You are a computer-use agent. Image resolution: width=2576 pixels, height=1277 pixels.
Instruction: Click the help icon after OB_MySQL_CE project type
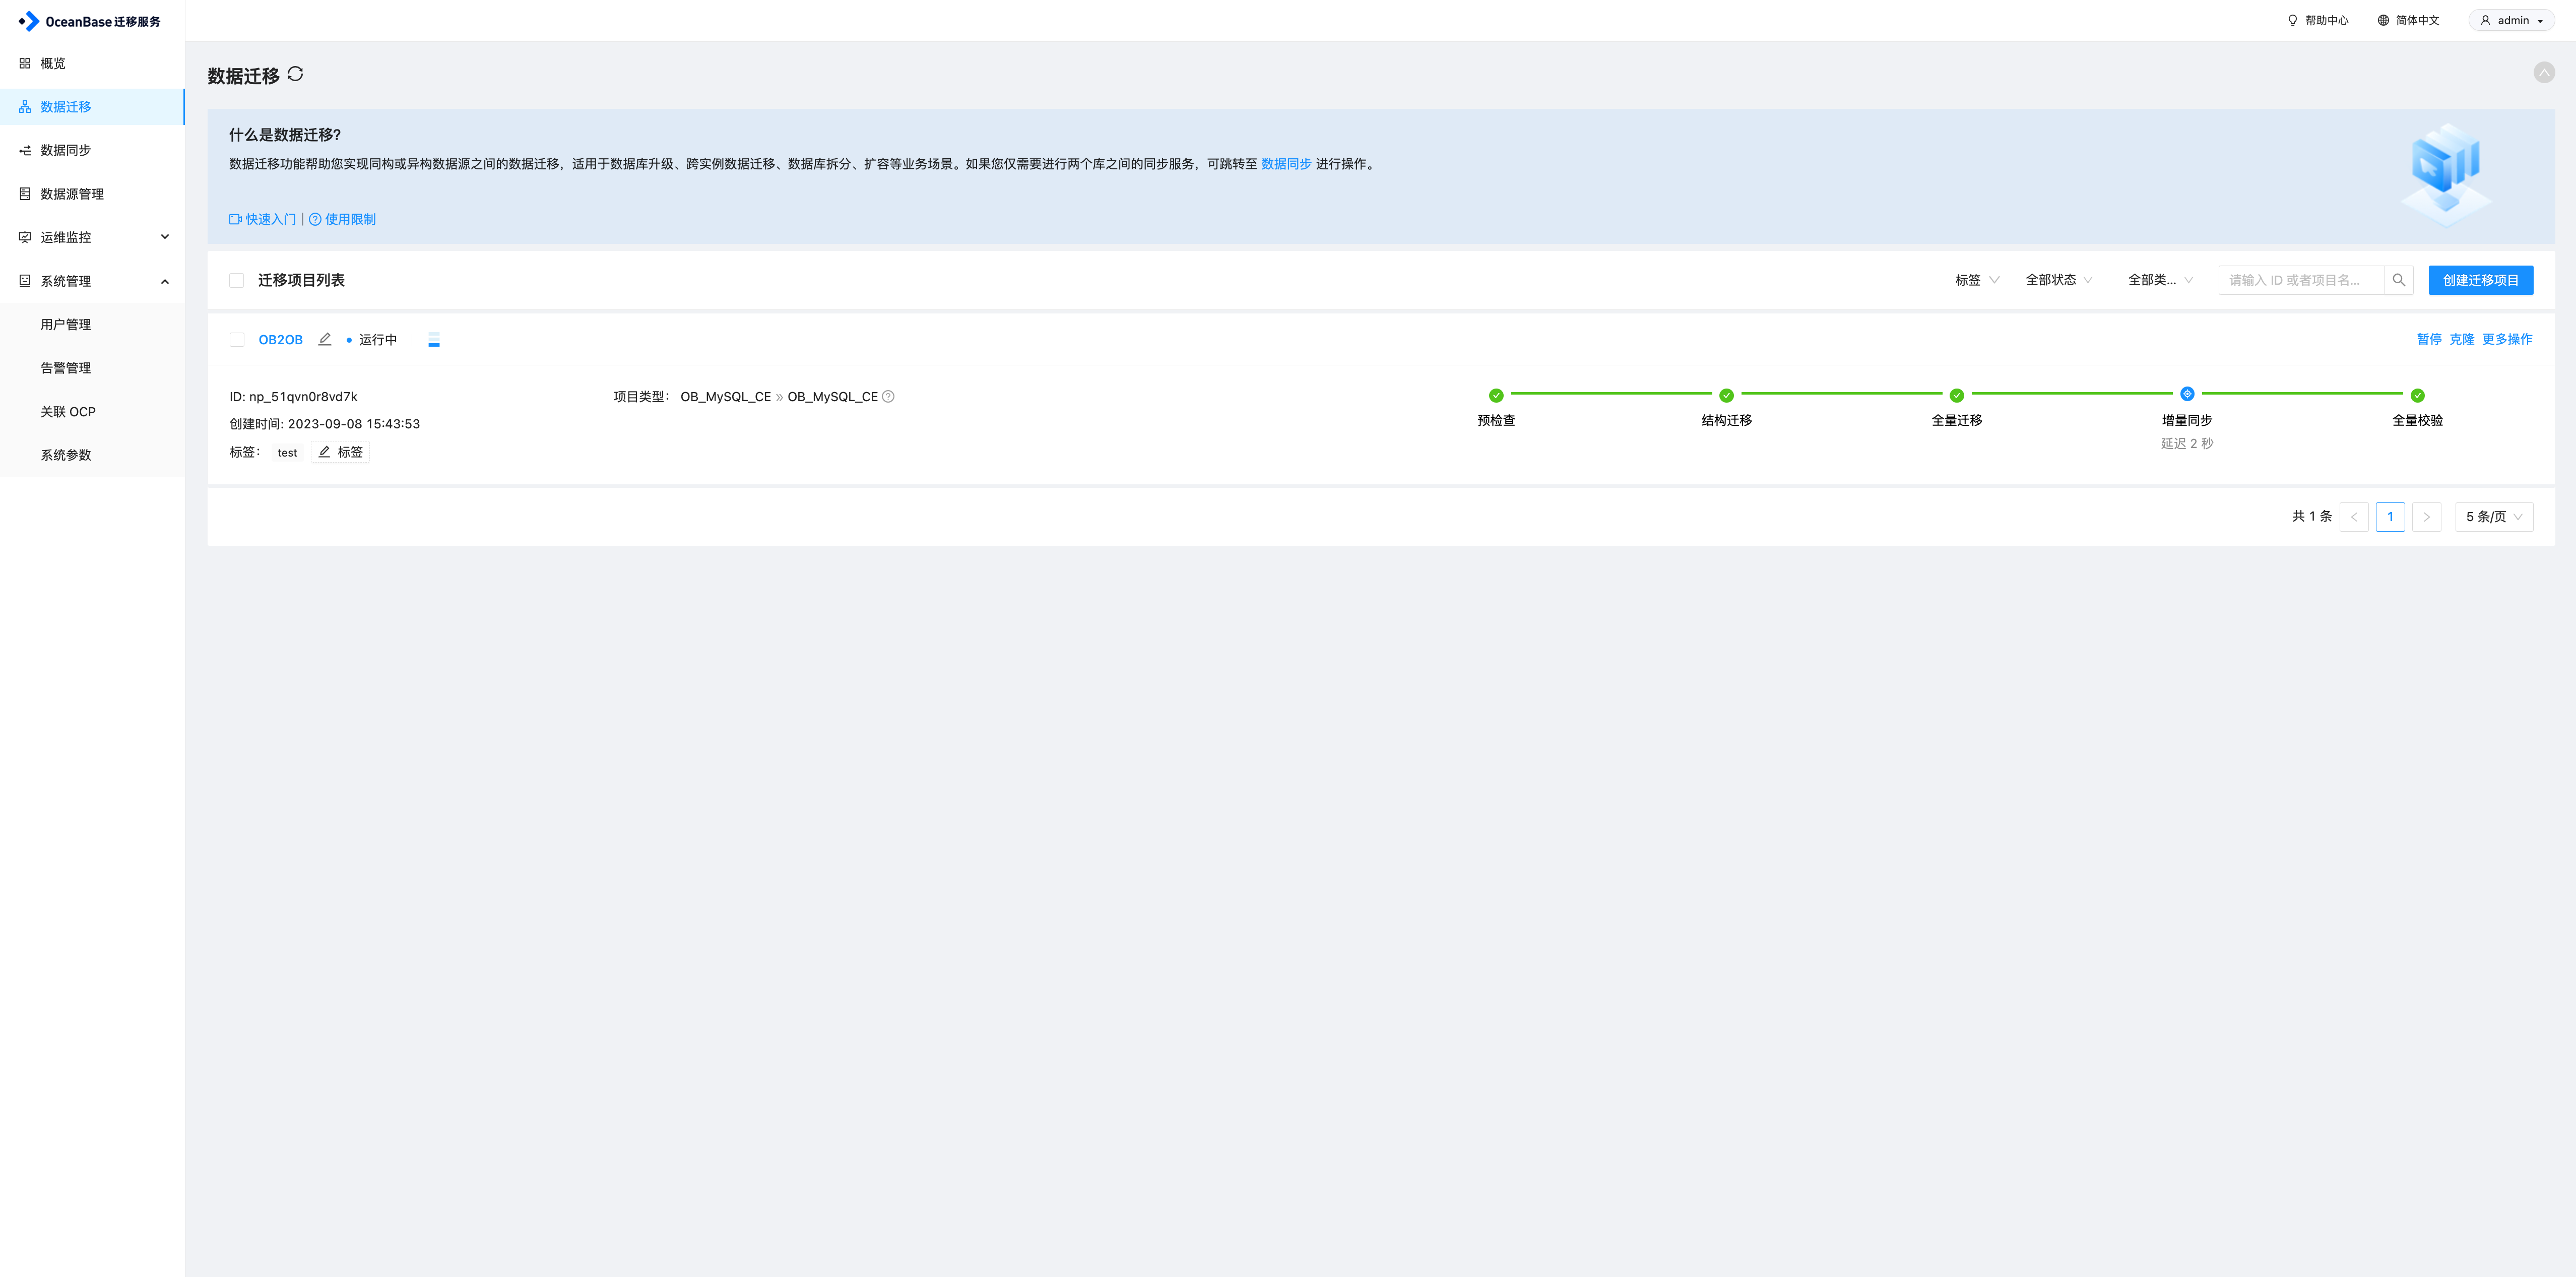pyautogui.click(x=888, y=396)
